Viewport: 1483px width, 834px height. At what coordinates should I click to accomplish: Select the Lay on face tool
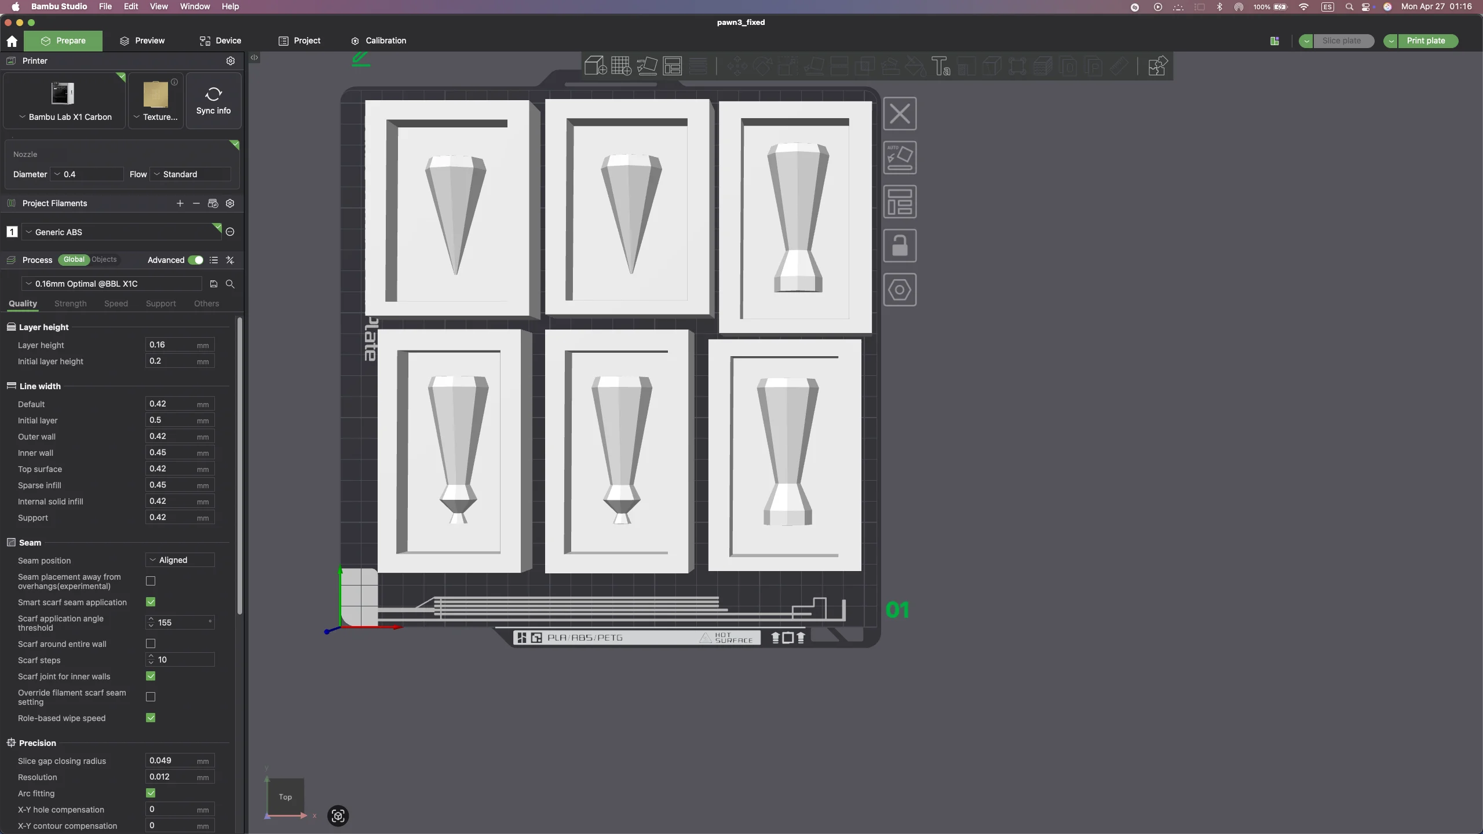[813, 66]
